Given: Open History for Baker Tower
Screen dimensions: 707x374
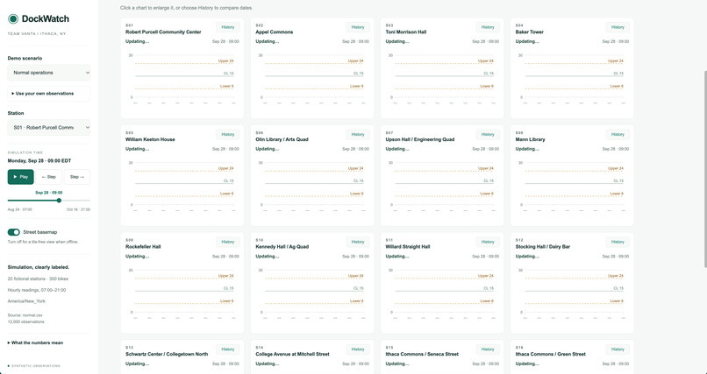Looking at the screenshot, I should pos(618,27).
